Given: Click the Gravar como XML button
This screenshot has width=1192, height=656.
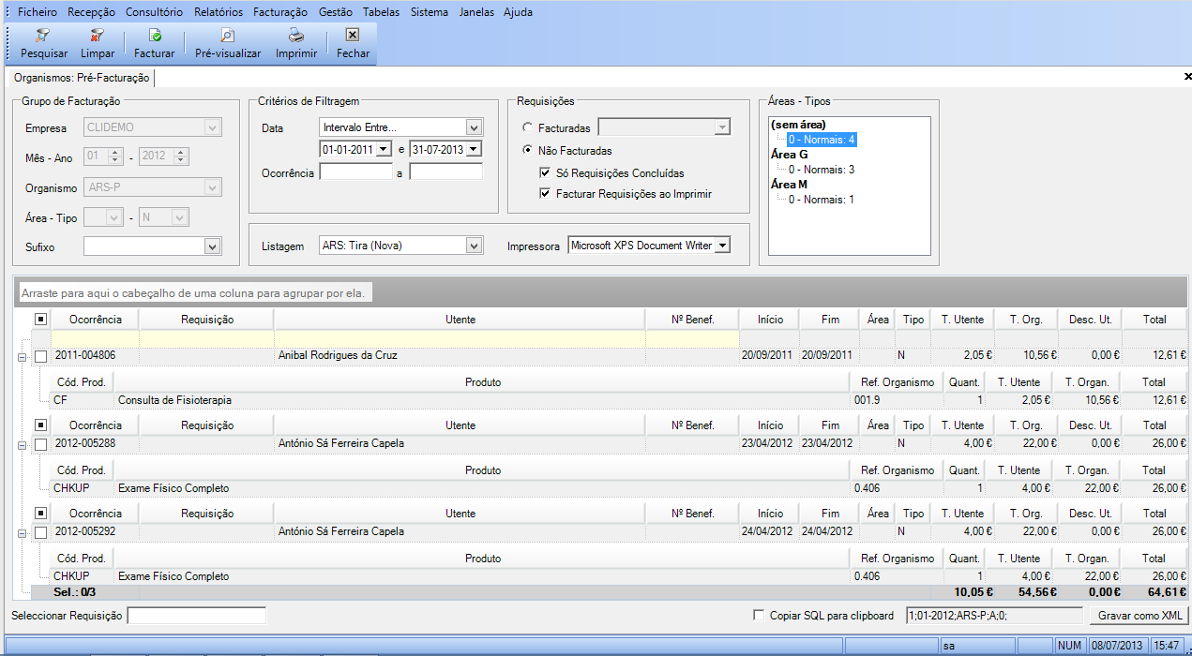Looking at the screenshot, I should (x=1139, y=616).
